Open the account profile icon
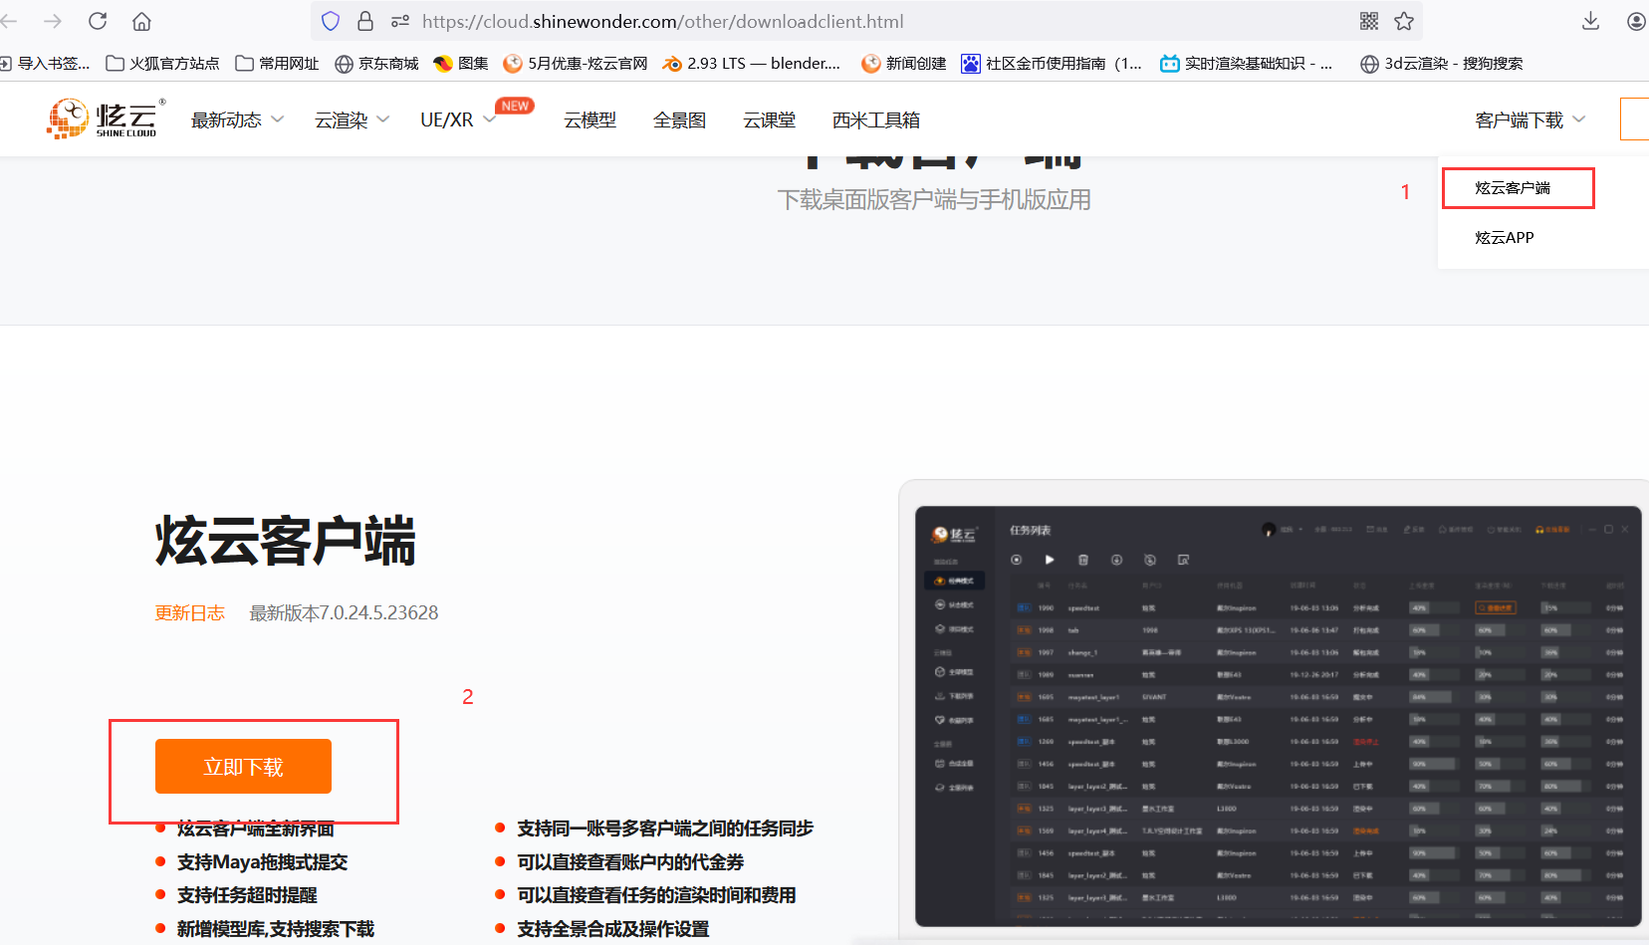The width and height of the screenshot is (1649, 945). (1636, 21)
